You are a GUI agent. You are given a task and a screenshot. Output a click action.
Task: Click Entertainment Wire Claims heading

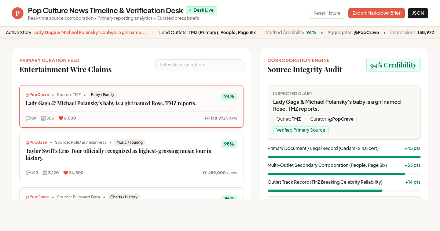coord(65,70)
